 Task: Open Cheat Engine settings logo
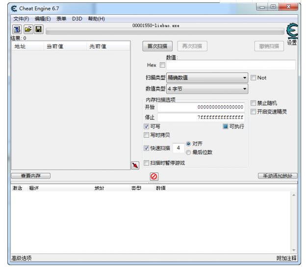point(292,31)
